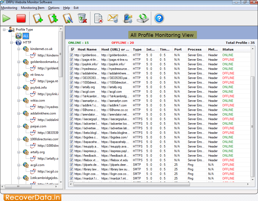Uncheck the http://psylink.info/ row checkbox
This screenshot has width=258, height=201.
(x=71, y=64)
